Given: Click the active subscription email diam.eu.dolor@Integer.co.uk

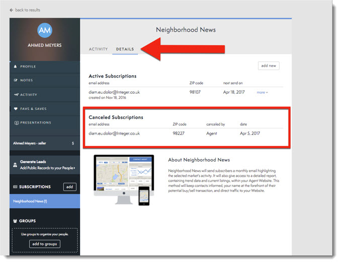Looking at the screenshot, I should click(114, 92).
